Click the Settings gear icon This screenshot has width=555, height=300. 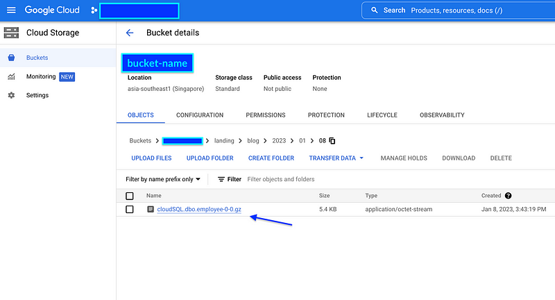click(x=11, y=95)
